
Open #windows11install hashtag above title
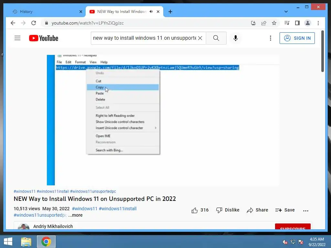tap(53, 191)
